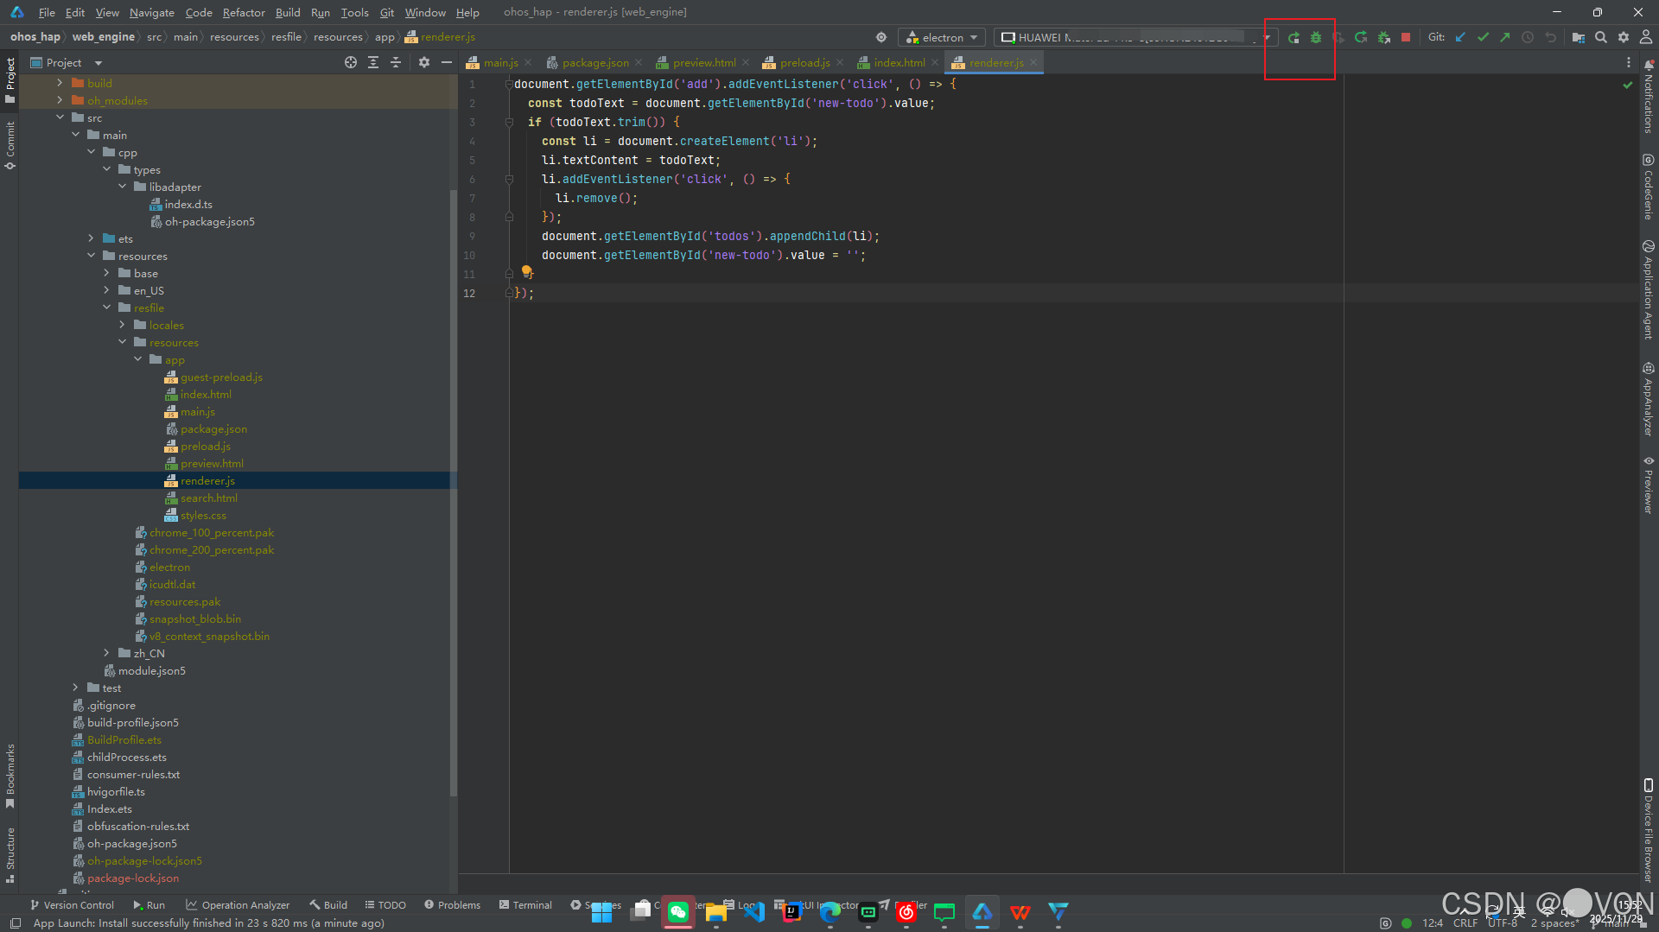Toggle the Previewer side panel

[x=1649, y=485]
